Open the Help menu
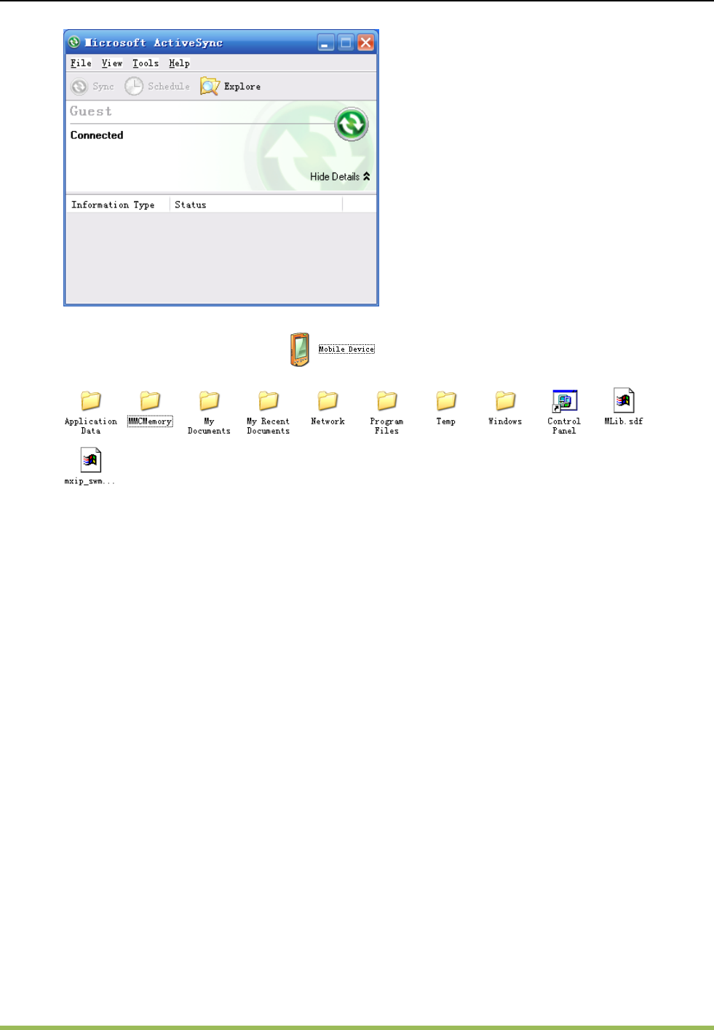 point(179,63)
